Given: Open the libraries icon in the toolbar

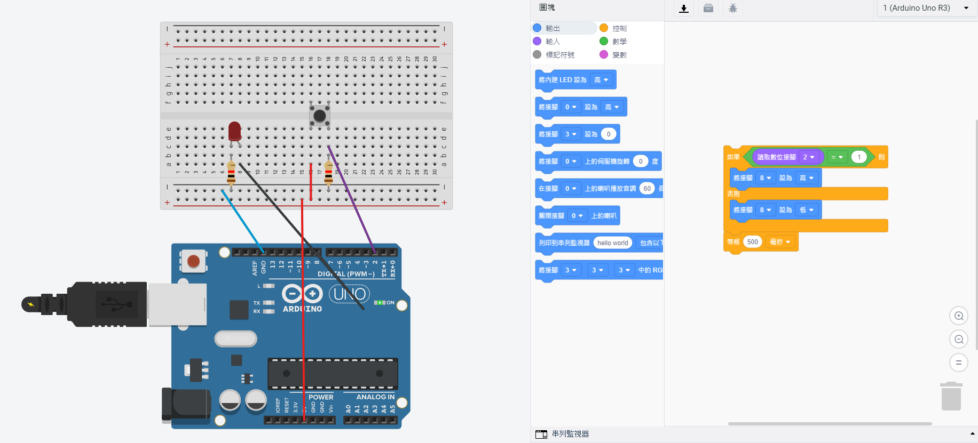Looking at the screenshot, I should (708, 8).
